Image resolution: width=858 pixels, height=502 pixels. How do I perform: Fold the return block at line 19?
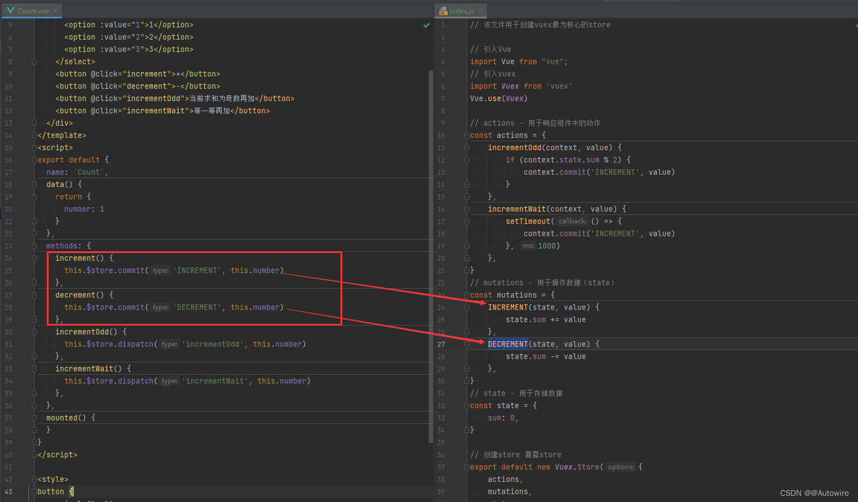pyautogui.click(x=35, y=197)
